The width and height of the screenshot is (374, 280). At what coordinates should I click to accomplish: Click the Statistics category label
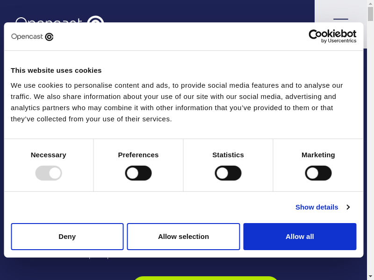(228, 155)
